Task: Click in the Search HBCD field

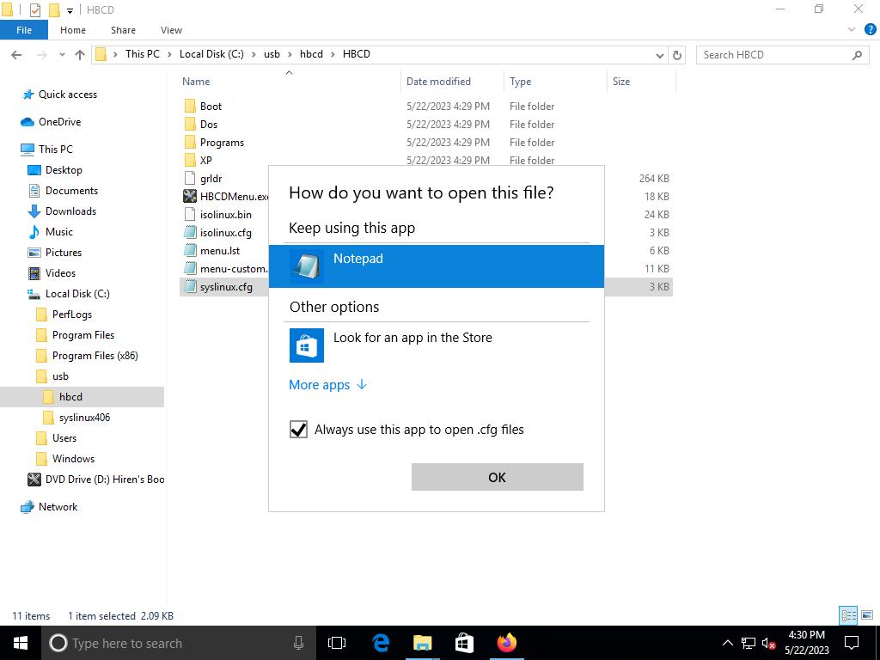Action: pyautogui.click(x=773, y=55)
